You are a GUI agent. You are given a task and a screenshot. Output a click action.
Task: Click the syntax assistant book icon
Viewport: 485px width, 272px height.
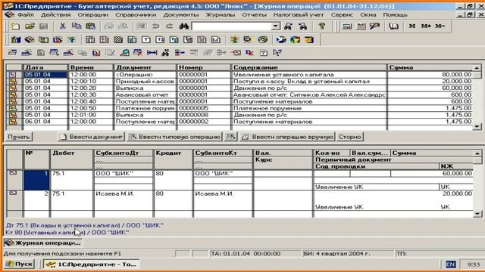(393, 26)
